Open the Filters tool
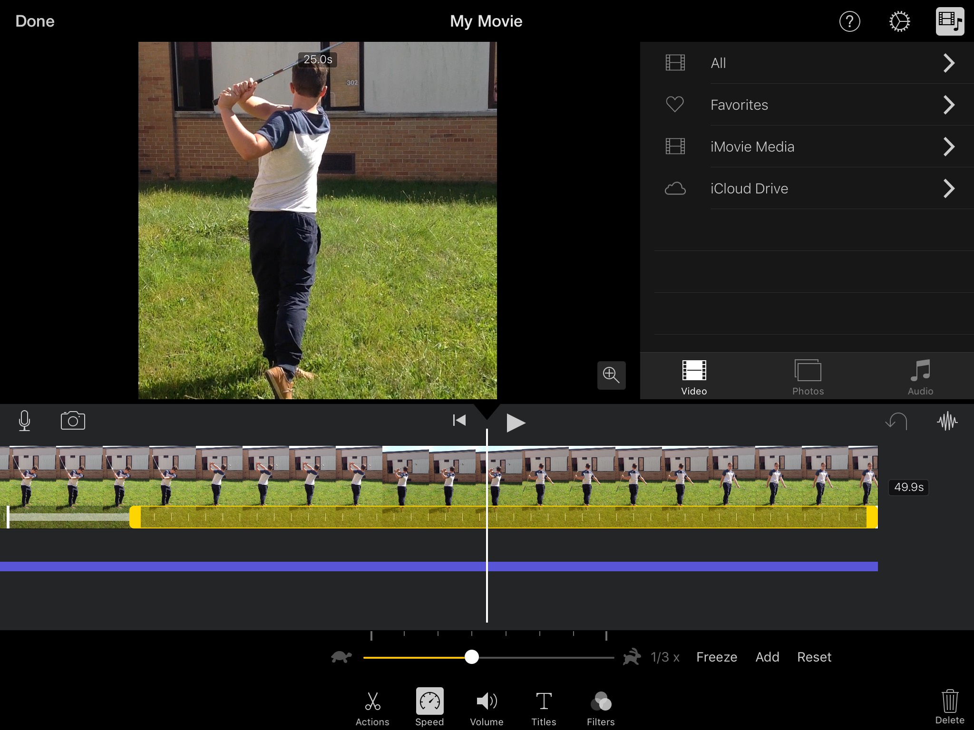This screenshot has height=730, width=974. (601, 708)
